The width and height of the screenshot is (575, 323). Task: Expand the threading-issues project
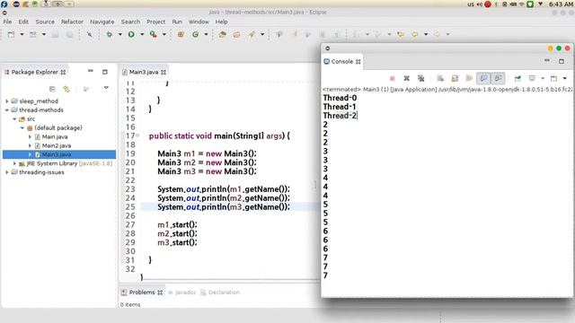click(x=7, y=172)
